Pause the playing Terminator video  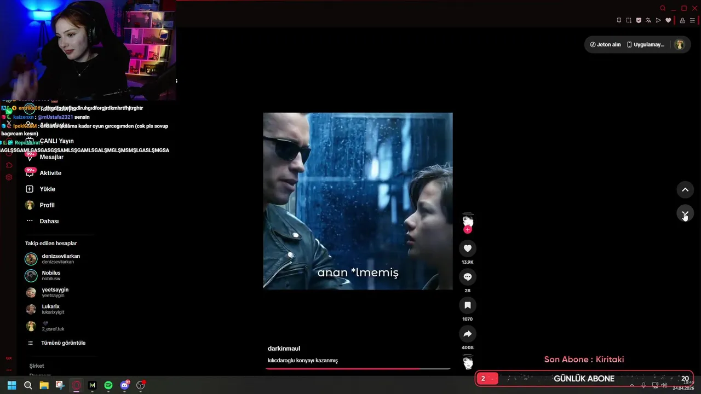coord(358,201)
